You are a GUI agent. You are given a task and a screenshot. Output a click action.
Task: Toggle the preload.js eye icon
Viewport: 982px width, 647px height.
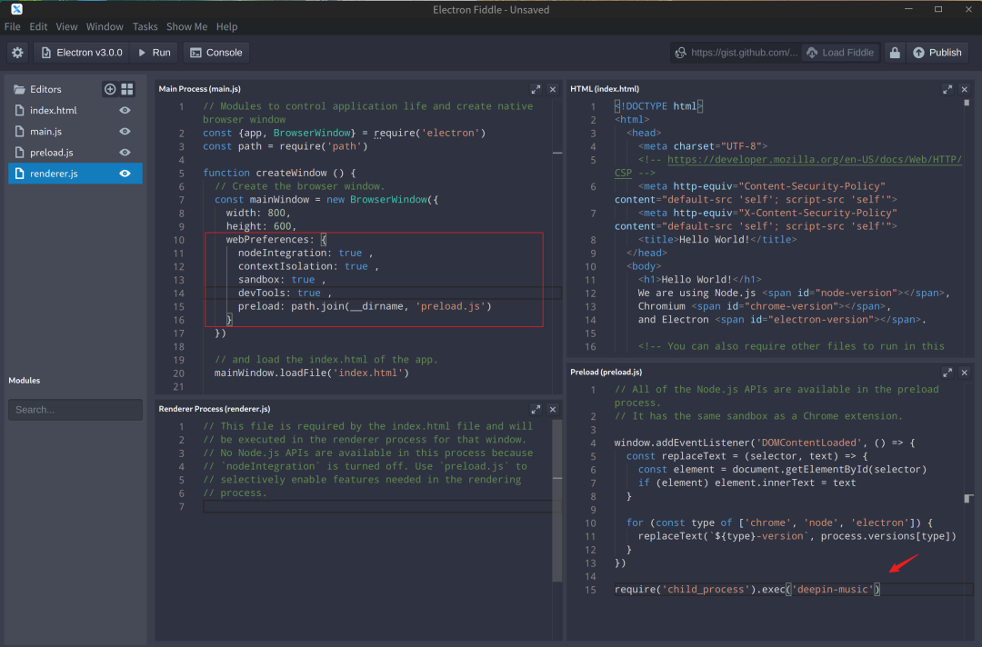(125, 153)
